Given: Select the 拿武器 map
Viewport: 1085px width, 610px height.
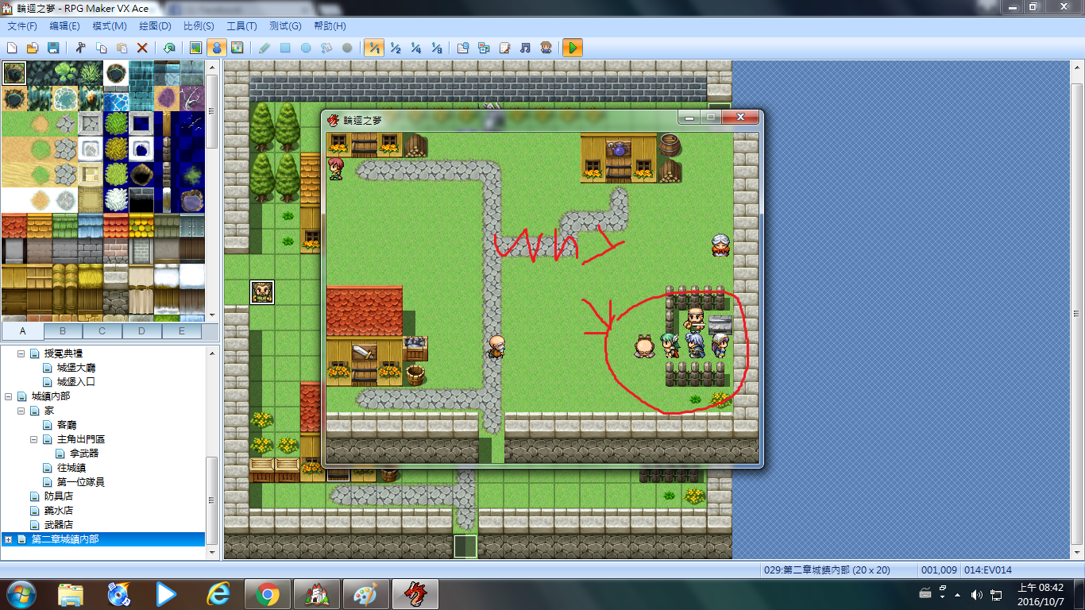Looking at the screenshot, I should click(x=84, y=454).
